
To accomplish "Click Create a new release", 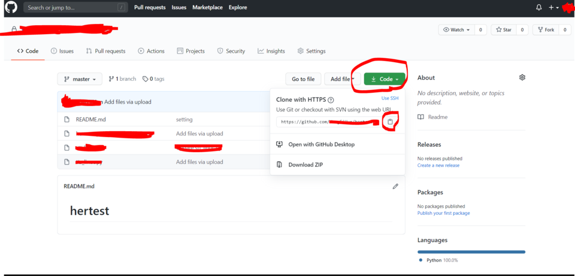I will (438, 165).
